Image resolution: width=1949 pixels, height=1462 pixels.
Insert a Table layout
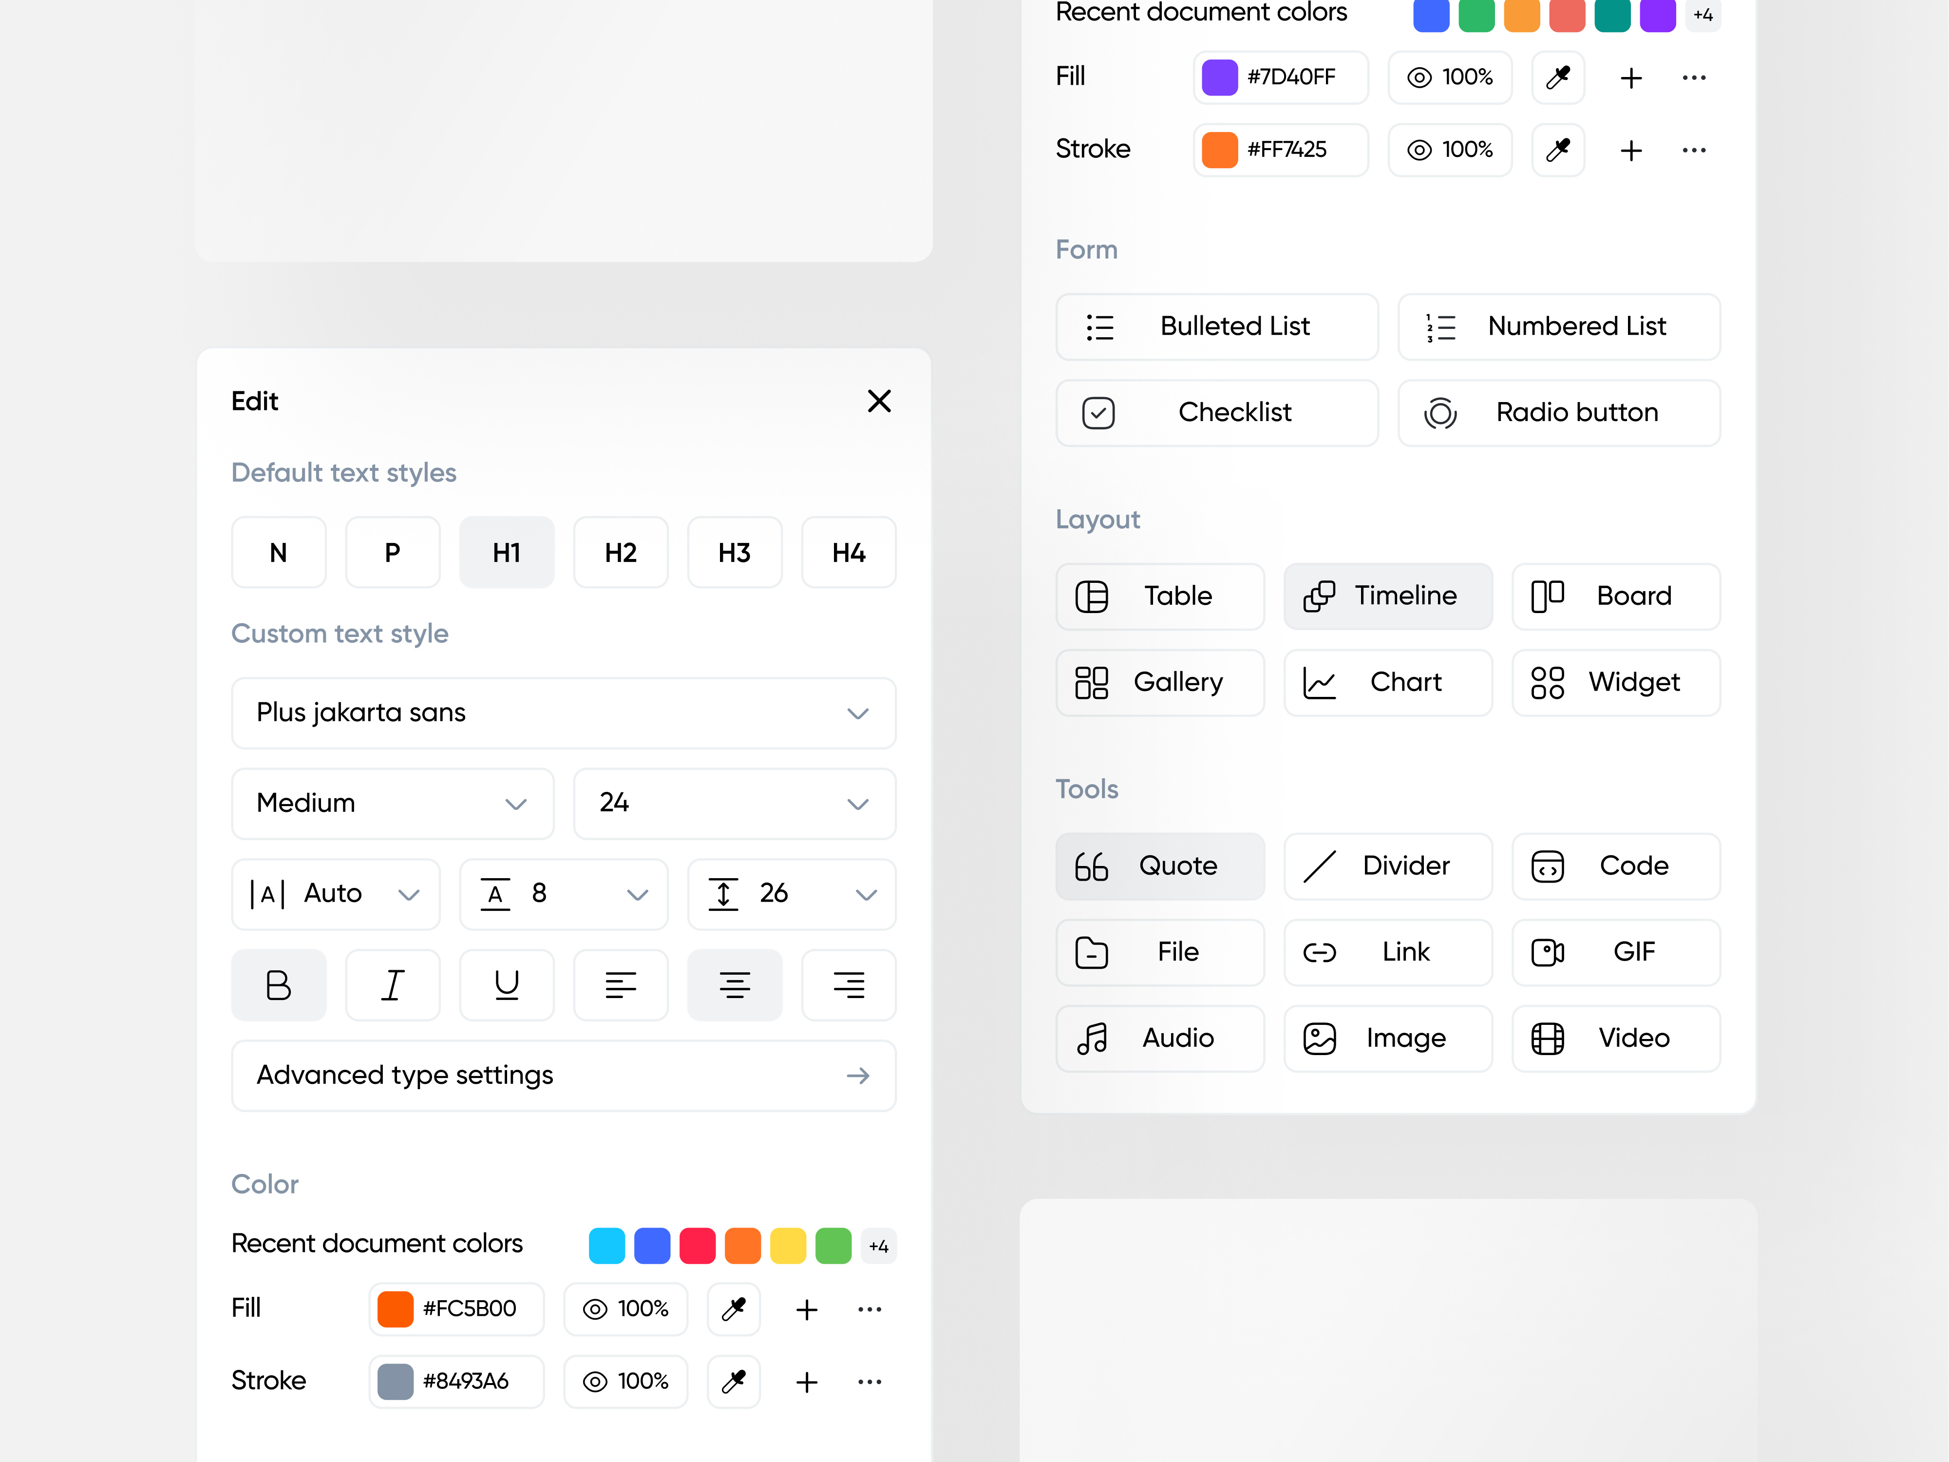coord(1159,596)
